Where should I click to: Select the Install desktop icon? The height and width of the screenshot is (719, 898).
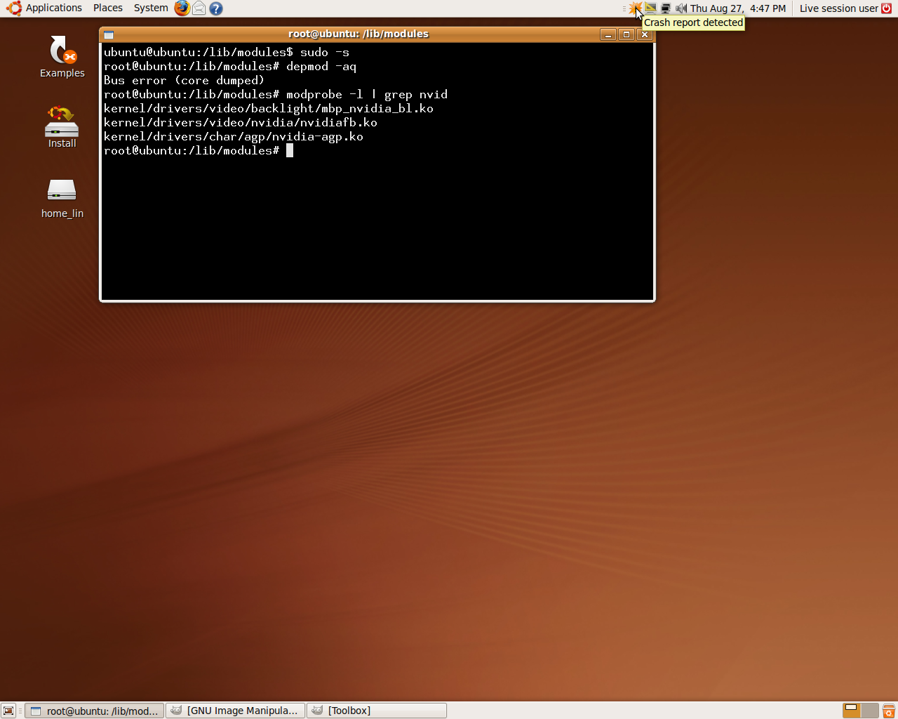(62, 126)
